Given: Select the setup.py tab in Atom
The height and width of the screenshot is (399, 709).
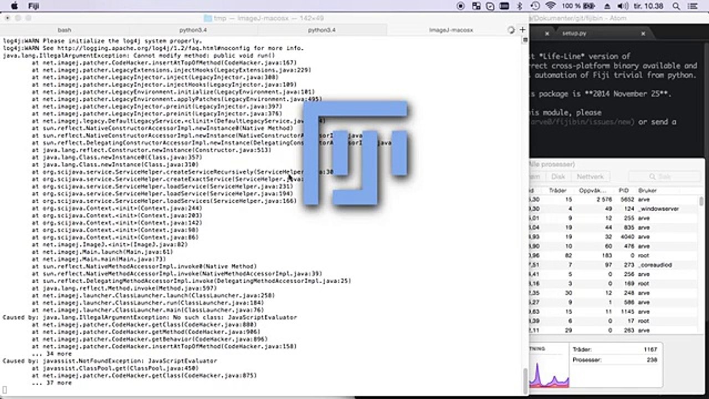Looking at the screenshot, I should [574, 34].
